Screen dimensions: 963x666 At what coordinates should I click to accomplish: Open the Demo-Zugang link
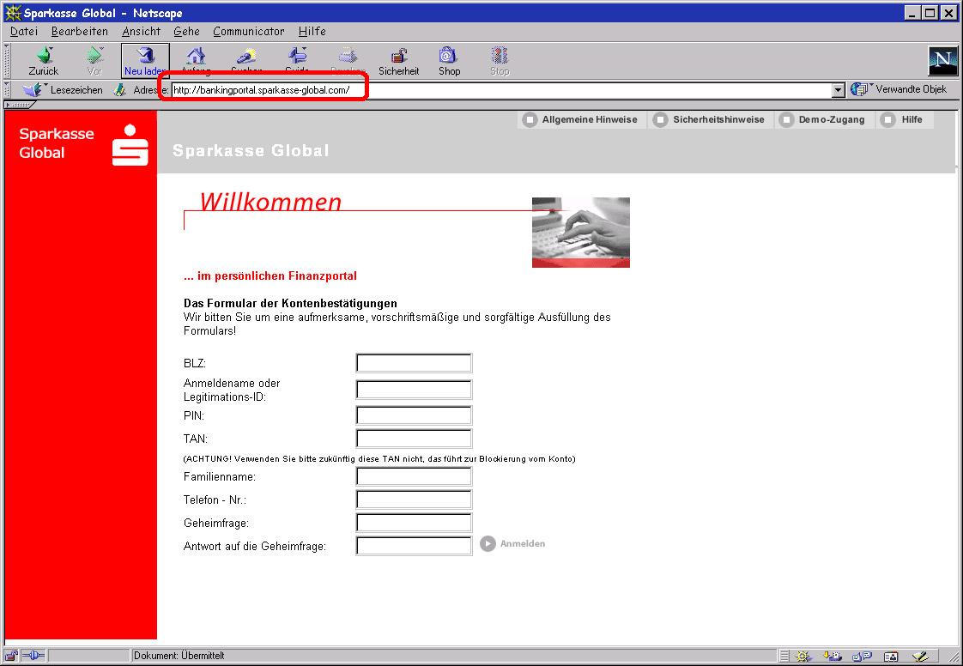pyautogui.click(x=823, y=120)
